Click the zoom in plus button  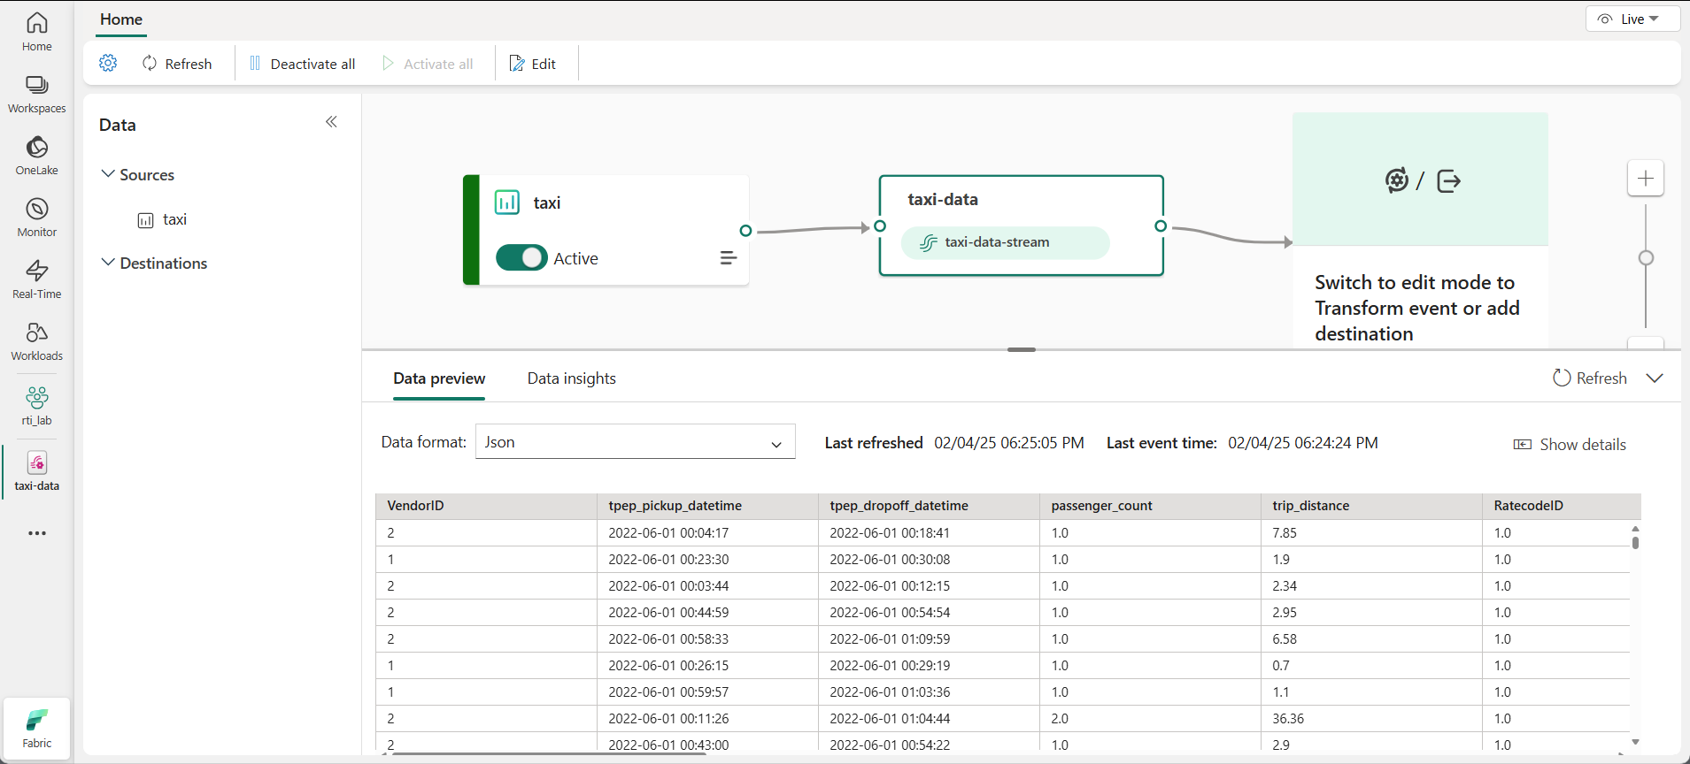click(x=1646, y=179)
